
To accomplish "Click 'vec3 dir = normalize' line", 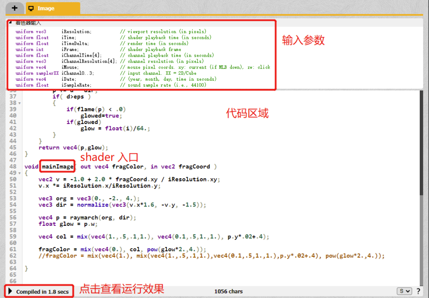I will (122, 205).
